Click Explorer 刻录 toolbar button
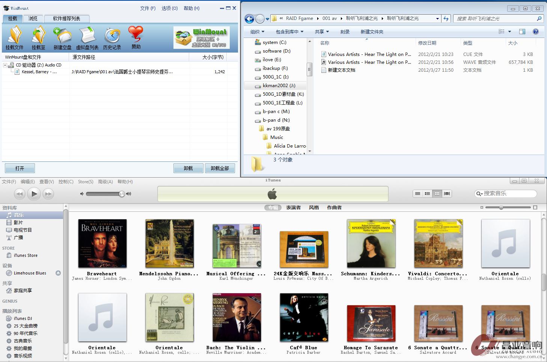Screen dimensions: 547x362 coord(345,32)
